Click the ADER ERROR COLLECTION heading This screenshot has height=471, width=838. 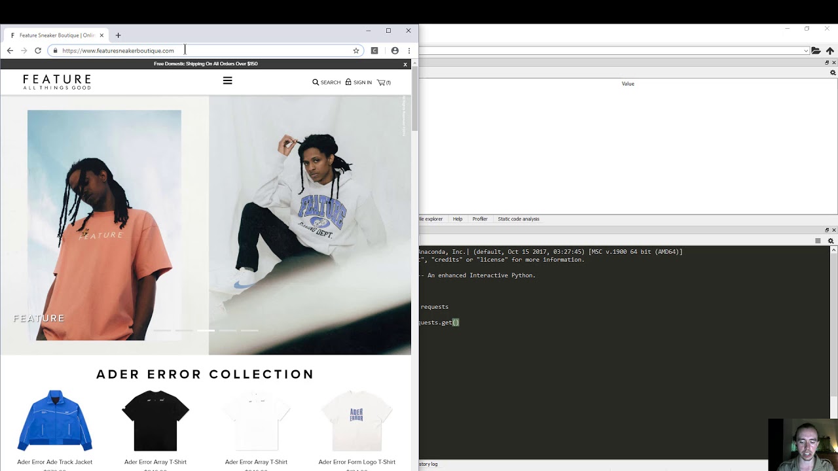(206, 374)
